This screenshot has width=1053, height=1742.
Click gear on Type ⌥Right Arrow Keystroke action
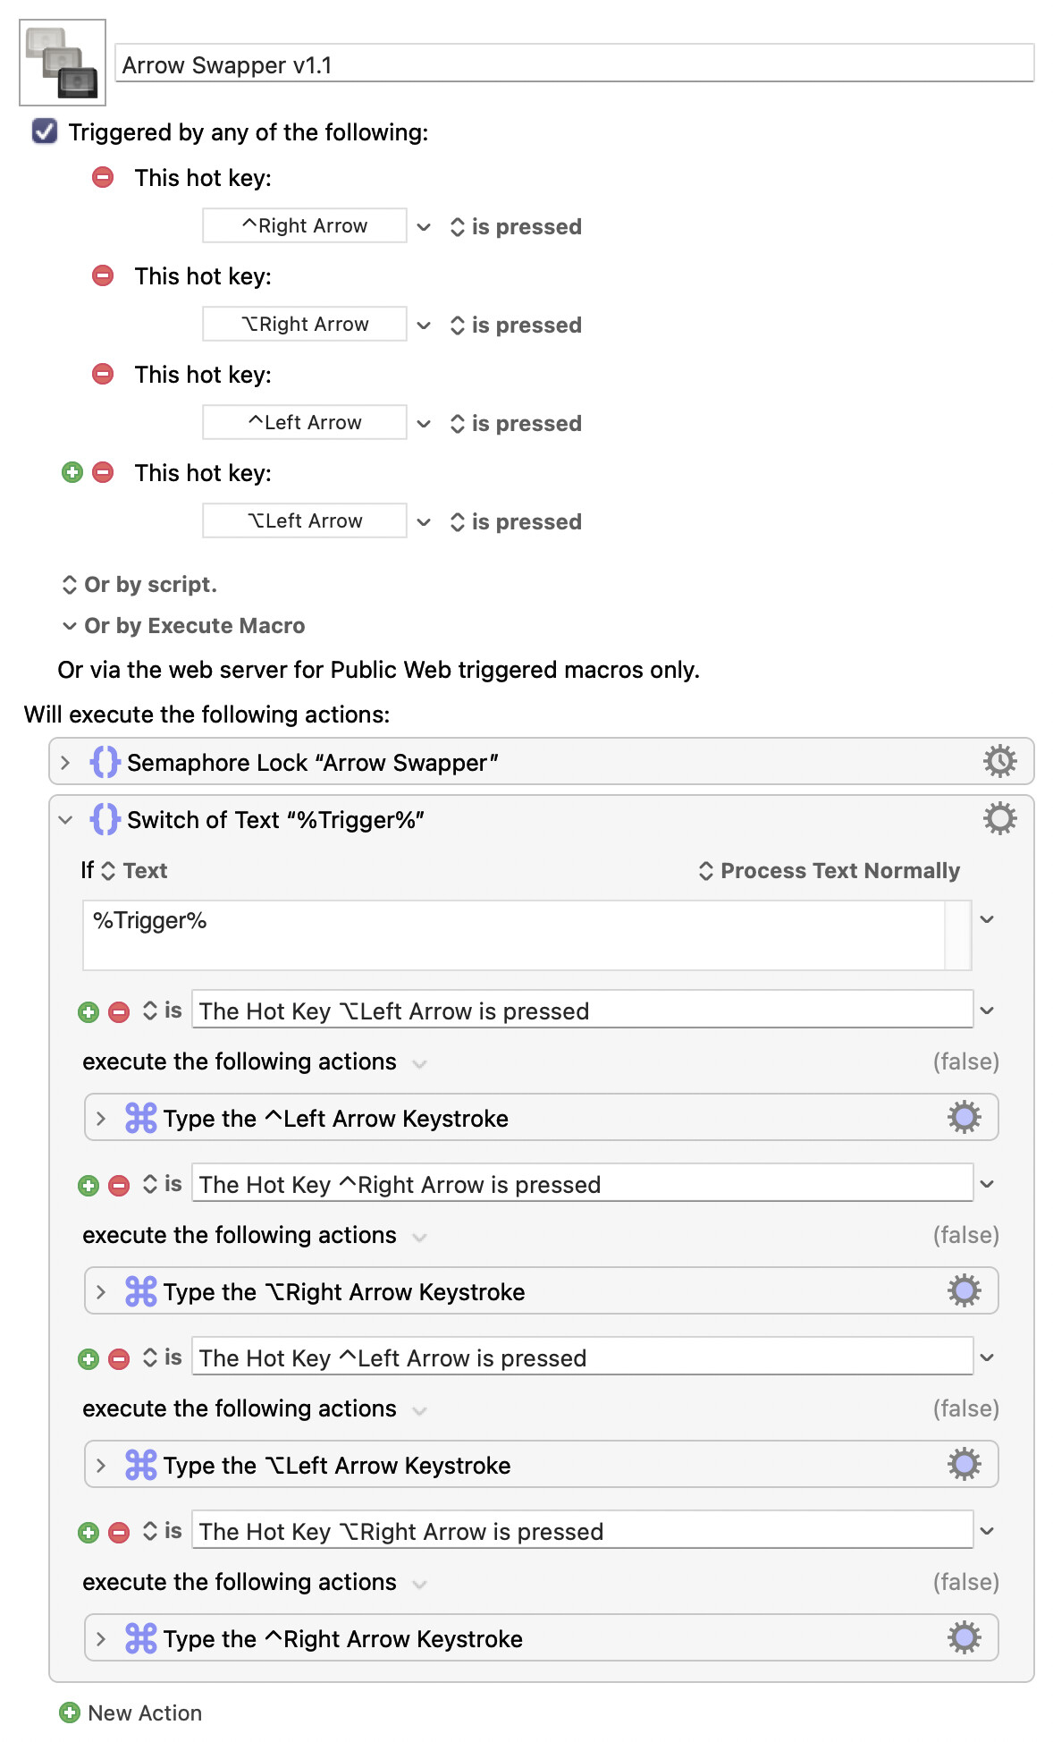964,1291
